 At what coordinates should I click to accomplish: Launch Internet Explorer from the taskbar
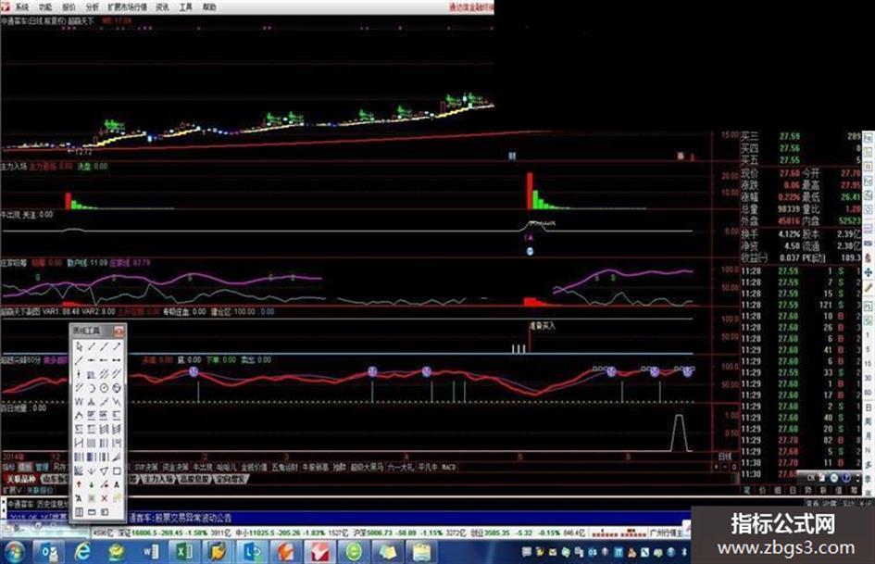82,552
